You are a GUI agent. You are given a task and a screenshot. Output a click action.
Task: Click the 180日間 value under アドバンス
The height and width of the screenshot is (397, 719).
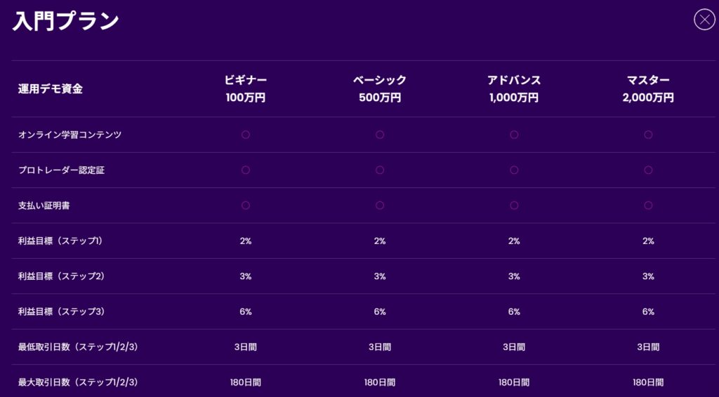point(514,382)
